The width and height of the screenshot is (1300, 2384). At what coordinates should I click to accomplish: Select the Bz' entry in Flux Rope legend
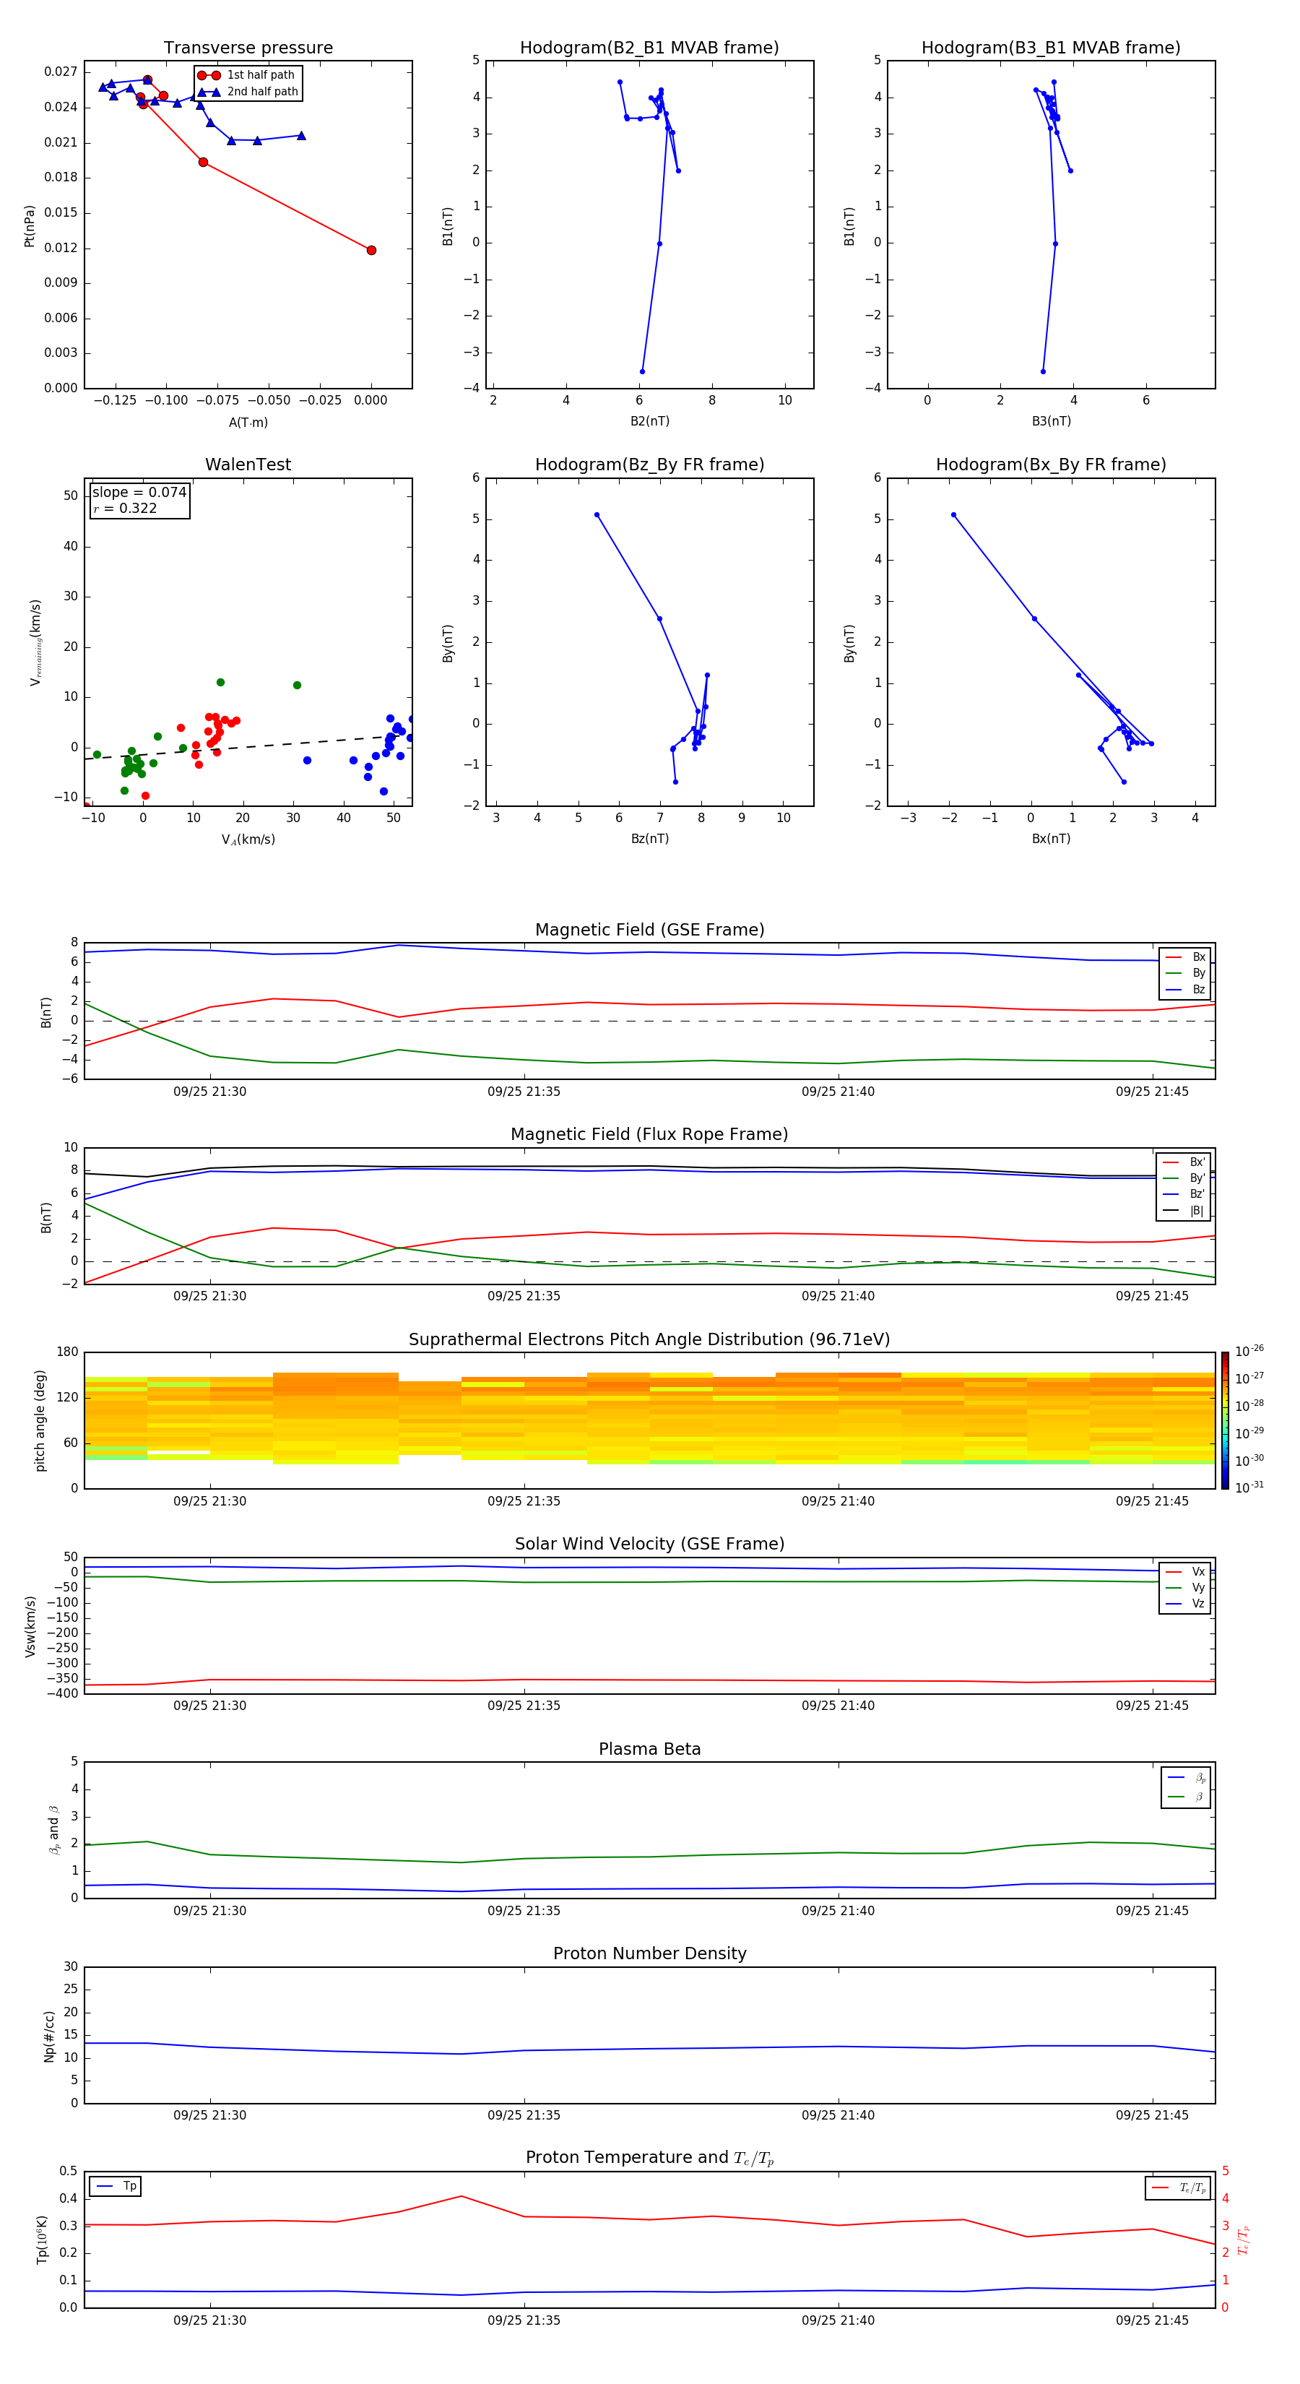tap(1184, 1194)
